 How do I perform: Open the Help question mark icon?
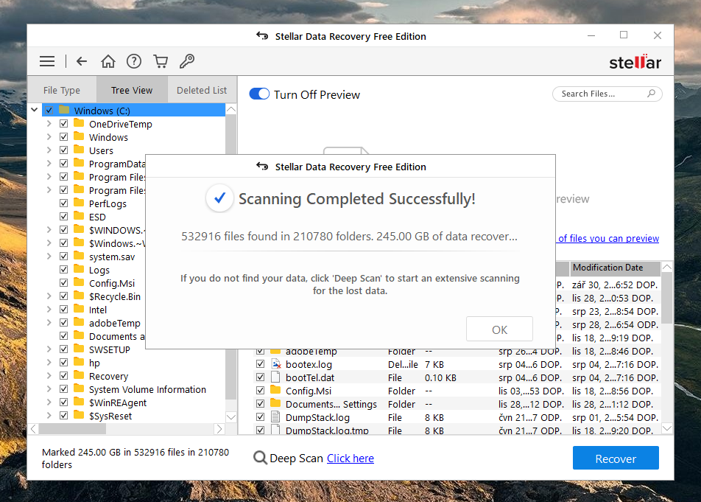pos(134,61)
